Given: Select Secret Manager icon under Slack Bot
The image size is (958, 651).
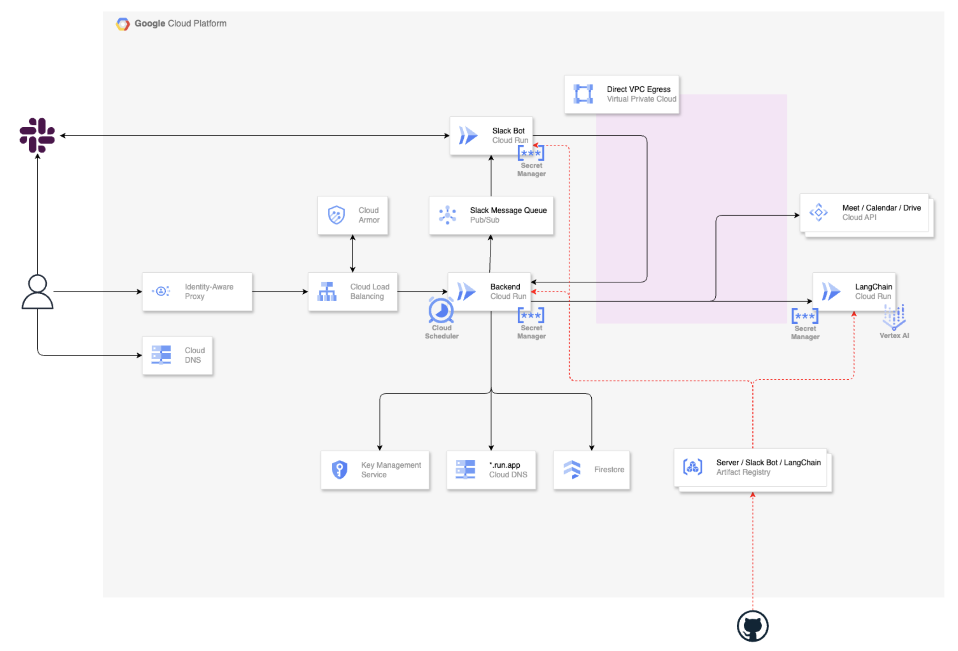Looking at the screenshot, I should [x=531, y=153].
